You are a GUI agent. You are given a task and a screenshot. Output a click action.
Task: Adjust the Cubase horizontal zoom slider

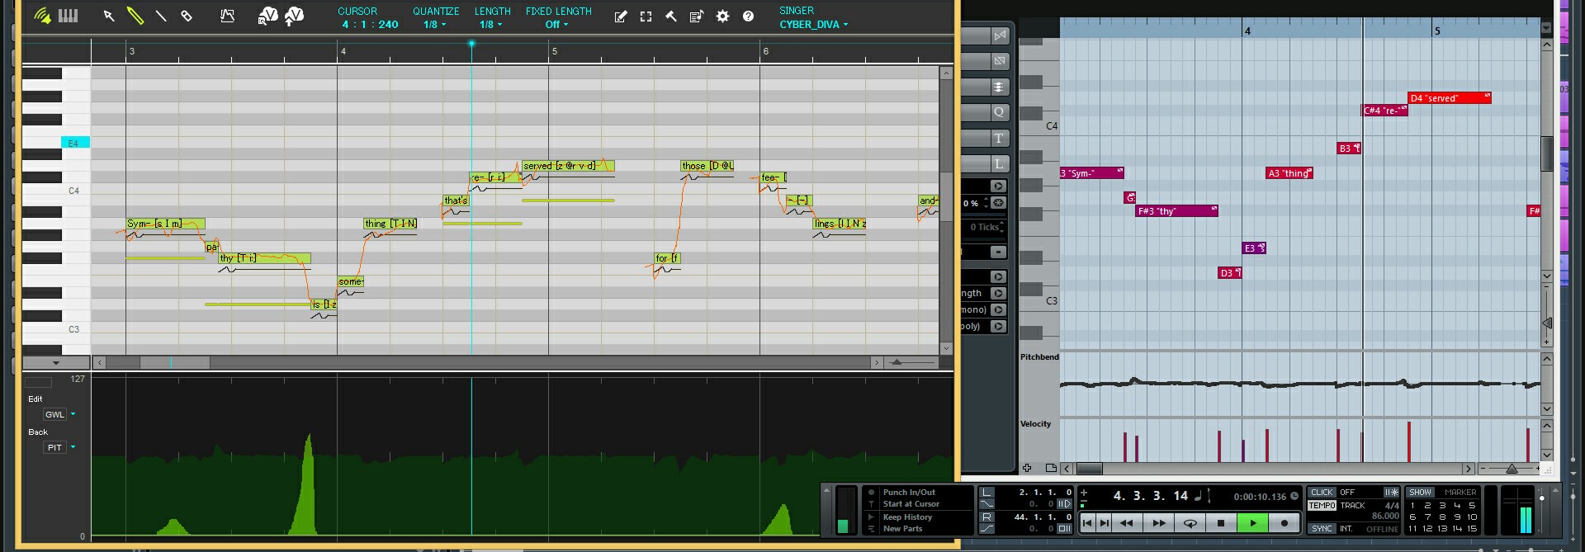[1511, 469]
